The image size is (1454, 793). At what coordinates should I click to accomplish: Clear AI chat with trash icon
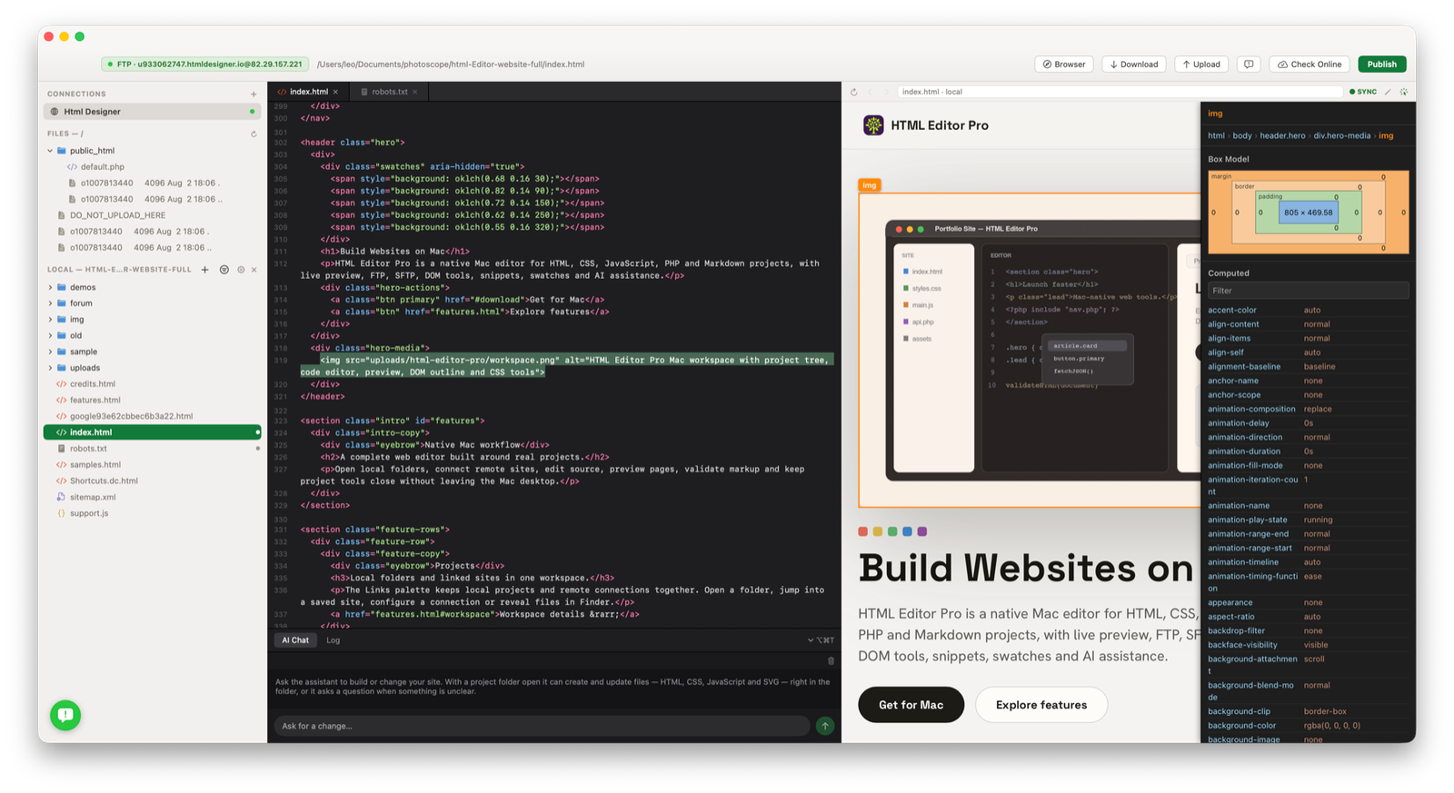point(831,661)
